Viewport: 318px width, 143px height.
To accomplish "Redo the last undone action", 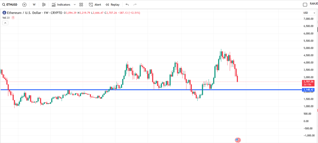I will click(135, 5).
